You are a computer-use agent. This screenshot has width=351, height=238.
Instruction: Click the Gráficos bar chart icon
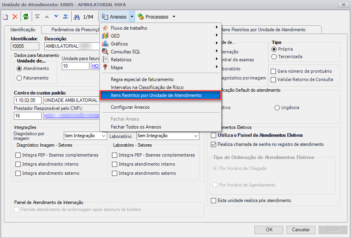[105, 43]
